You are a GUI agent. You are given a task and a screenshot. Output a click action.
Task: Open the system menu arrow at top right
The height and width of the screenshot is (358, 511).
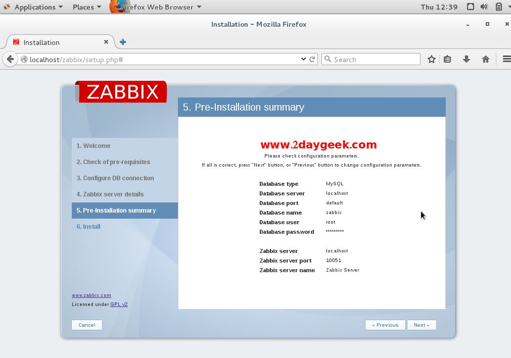point(508,7)
